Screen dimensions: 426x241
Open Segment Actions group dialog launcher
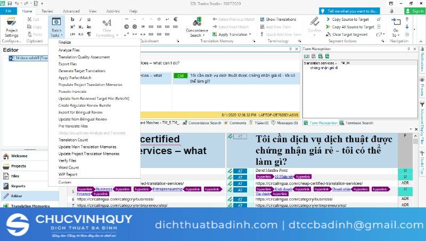pyautogui.click(x=383, y=41)
